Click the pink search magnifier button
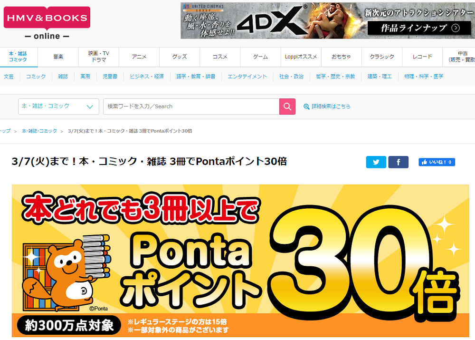 coord(287,107)
